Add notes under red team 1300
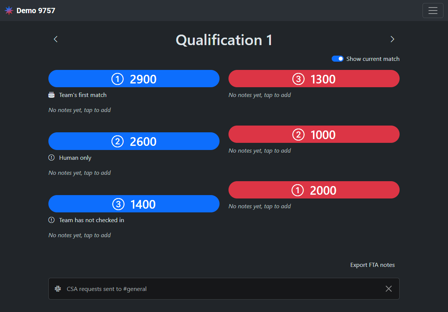 click(x=260, y=95)
